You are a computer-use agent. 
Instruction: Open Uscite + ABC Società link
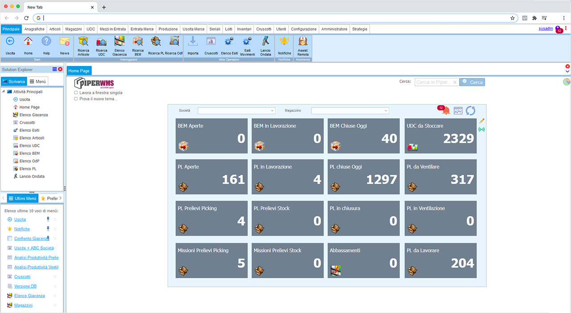pyautogui.click(x=34, y=248)
